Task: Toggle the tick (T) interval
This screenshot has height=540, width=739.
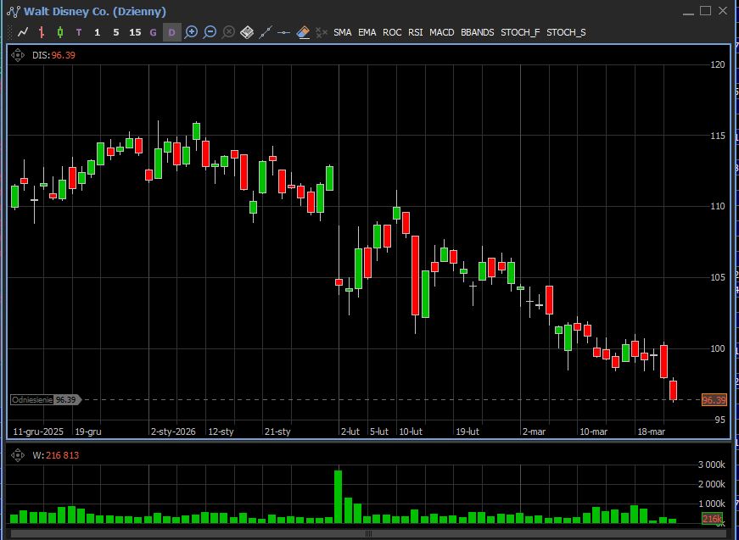Action: pyautogui.click(x=79, y=32)
